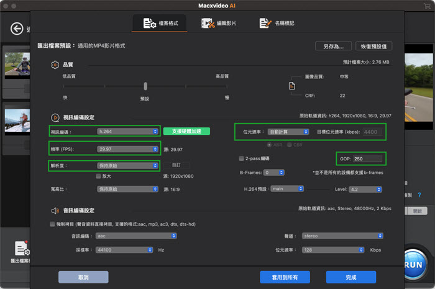
Task: Click the audio codec settings speaker icon
Action: [x=55, y=211]
